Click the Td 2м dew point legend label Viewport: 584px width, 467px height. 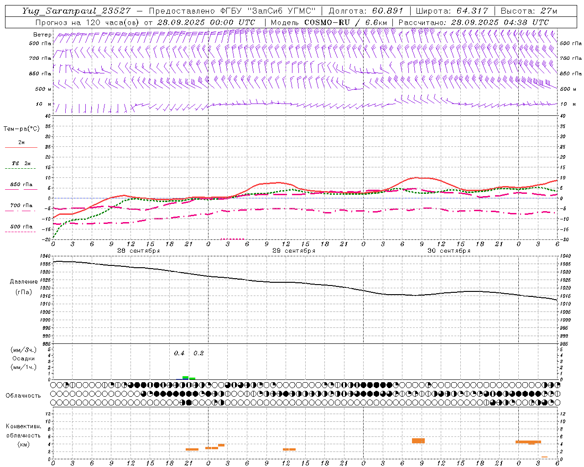(21, 163)
